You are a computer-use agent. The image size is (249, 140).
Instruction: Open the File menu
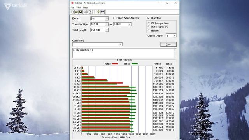click(72, 7)
